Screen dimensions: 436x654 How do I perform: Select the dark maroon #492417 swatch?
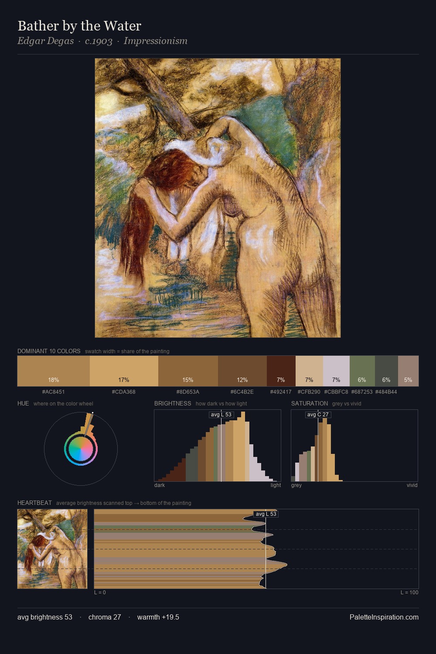(x=281, y=371)
